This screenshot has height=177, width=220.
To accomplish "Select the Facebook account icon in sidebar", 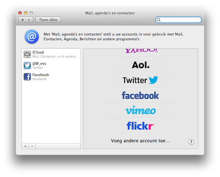I will pos(27,77).
